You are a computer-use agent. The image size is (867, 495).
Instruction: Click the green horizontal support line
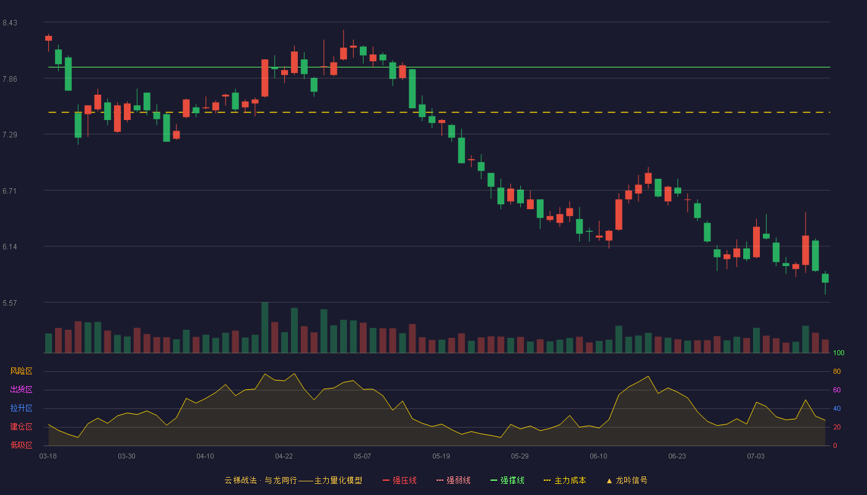(x=439, y=67)
